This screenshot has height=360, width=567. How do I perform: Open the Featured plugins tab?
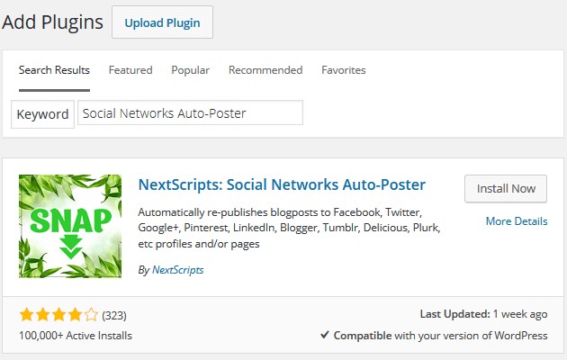tap(130, 70)
